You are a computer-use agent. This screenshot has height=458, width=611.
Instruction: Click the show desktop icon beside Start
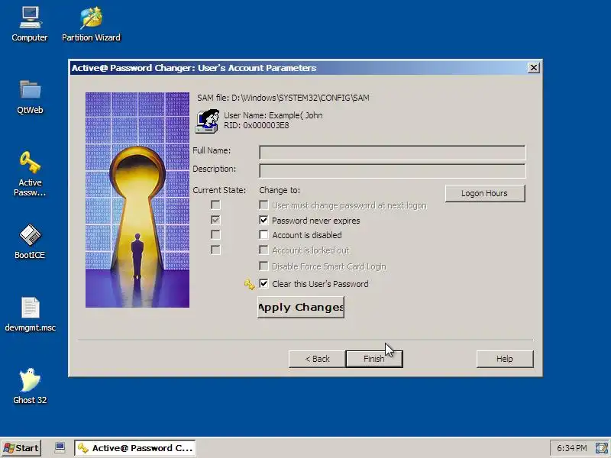[60, 447]
